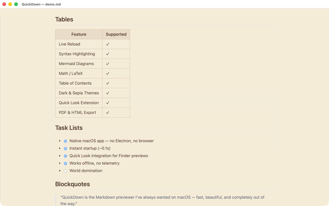Click the Math / LaTeX checkmark icon
Screen dimensions: 329x206
coord(107,73)
